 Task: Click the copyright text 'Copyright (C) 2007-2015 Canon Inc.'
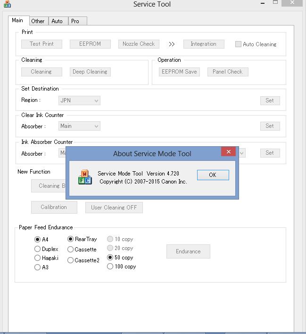point(143,182)
